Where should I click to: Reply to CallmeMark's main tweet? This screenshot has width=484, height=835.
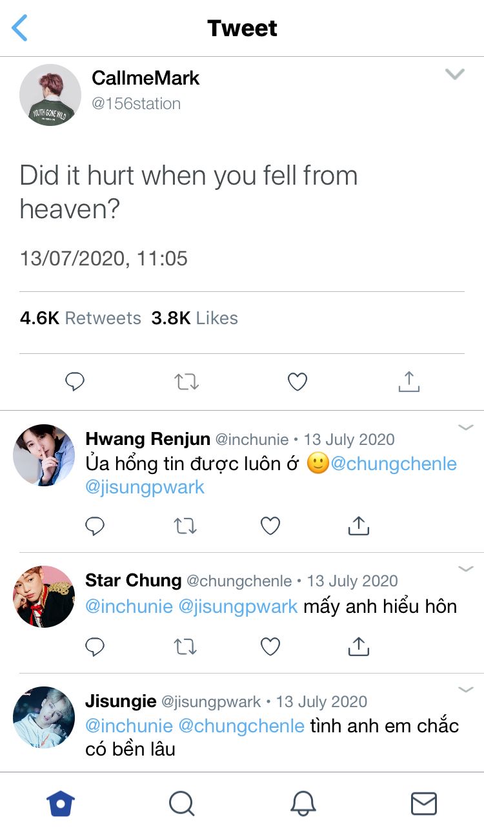click(75, 382)
